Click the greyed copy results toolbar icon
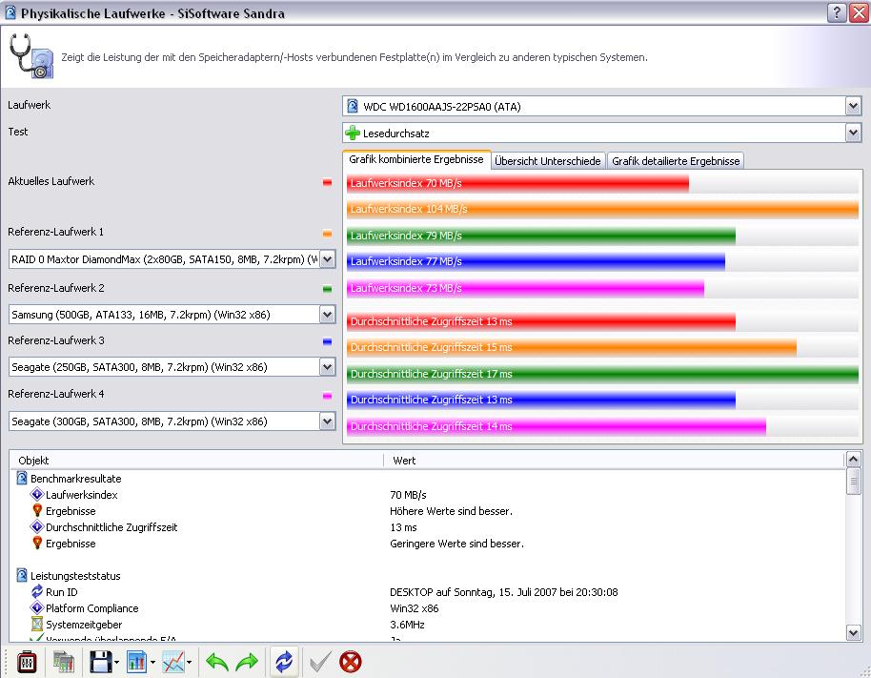The width and height of the screenshot is (871, 678). [63, 662]
